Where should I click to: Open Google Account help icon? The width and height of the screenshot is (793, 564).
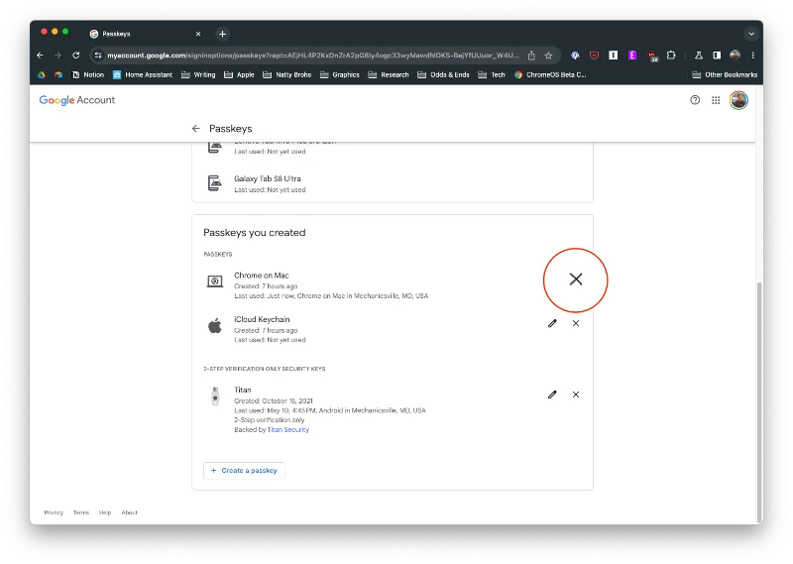695,100
